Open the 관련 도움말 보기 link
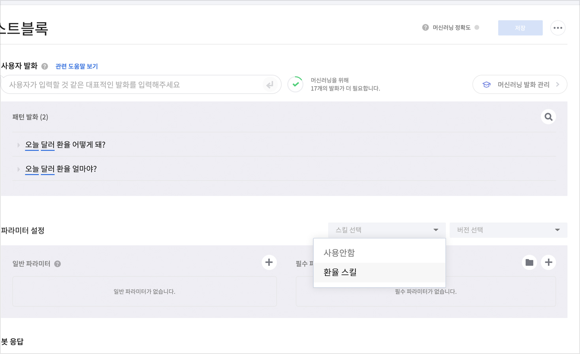Viewport: 580px width, 354px height. click(77, 66)
